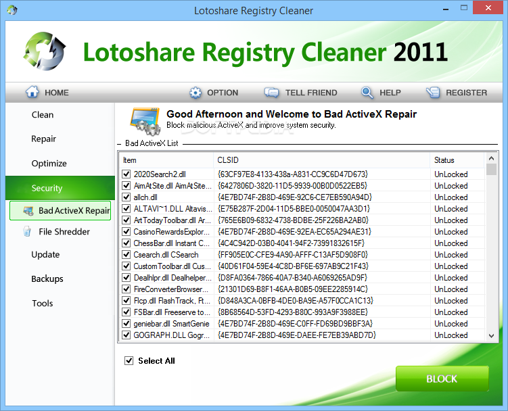Open the Clean section
Image resolution: width=508 pixels, height=411 pixels.
tap(43, 115)
